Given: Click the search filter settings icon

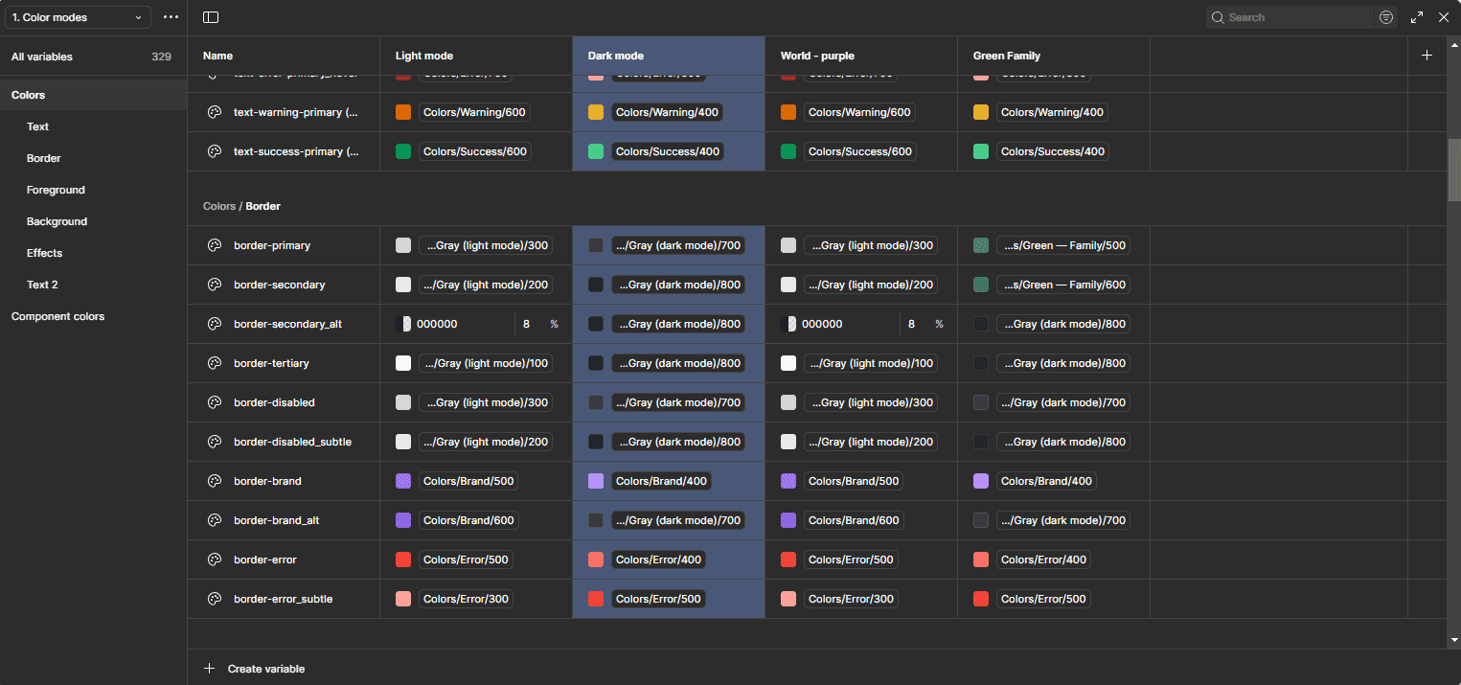Looking at the screenshot, I should click(x=1385, y=17).
